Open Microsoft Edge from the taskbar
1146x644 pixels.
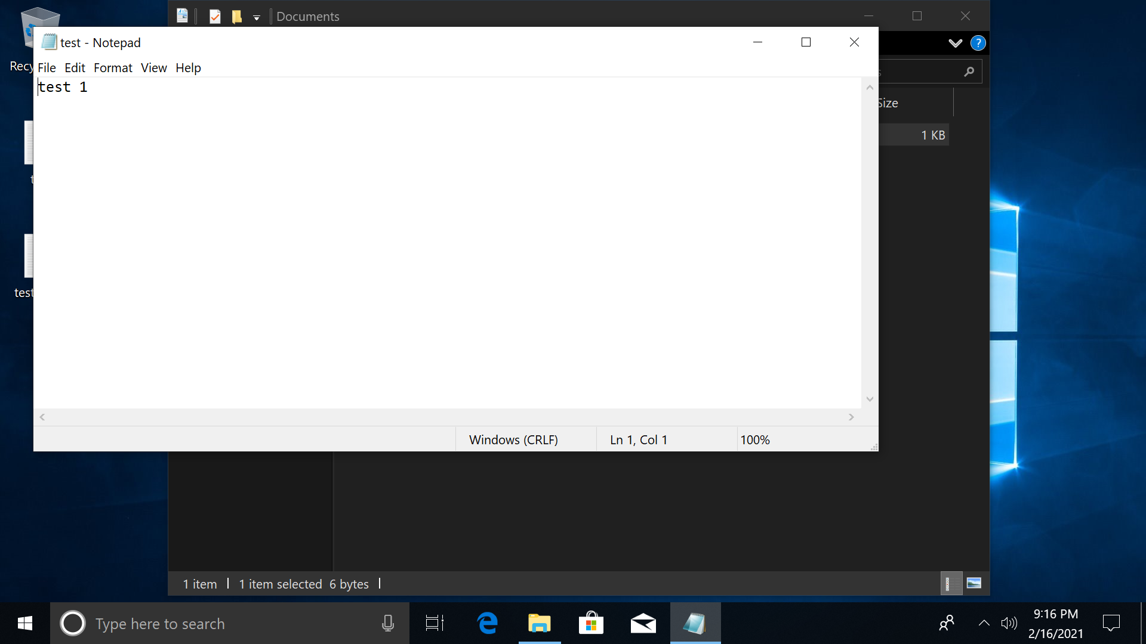click(488, 623)
